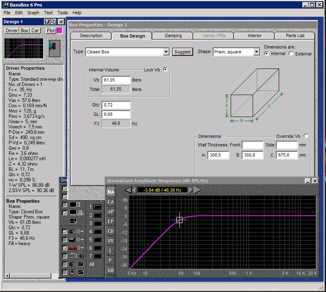The width and height of the screenshot is (326, 292).
Task: Switch graph to CA cone amplitude view
Action: pos(111,202)
